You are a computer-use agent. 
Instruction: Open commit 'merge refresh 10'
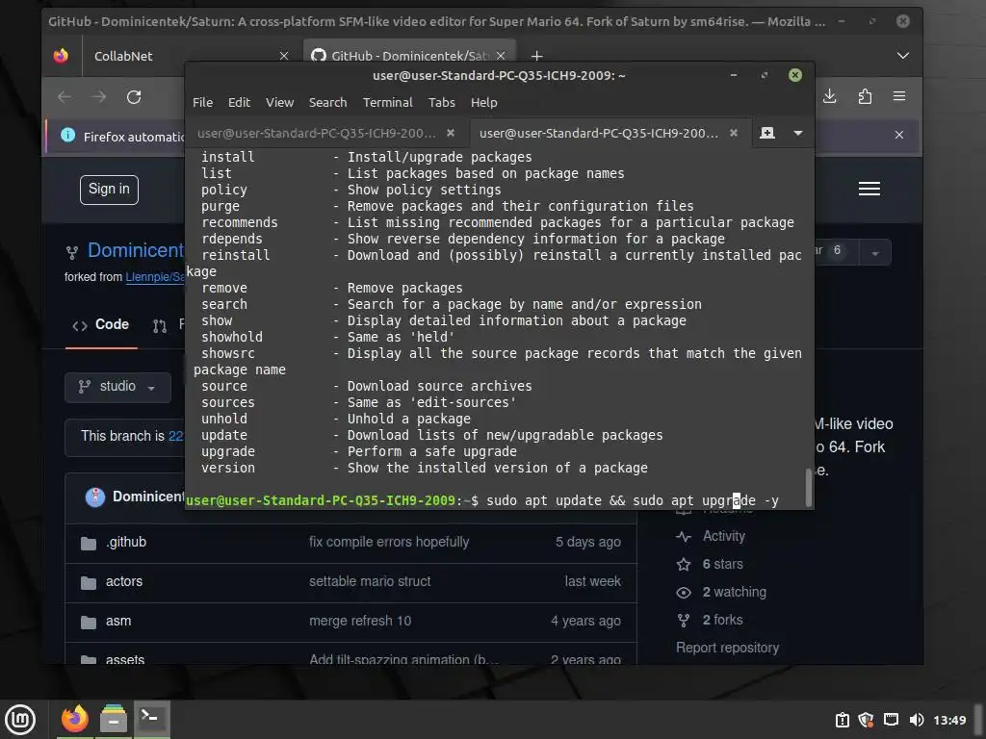click(x=360, y=621)
